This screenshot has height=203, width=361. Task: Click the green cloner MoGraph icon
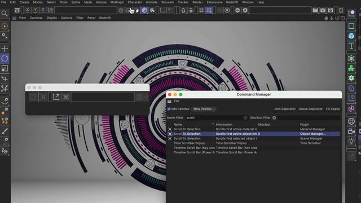pos(351,68)
